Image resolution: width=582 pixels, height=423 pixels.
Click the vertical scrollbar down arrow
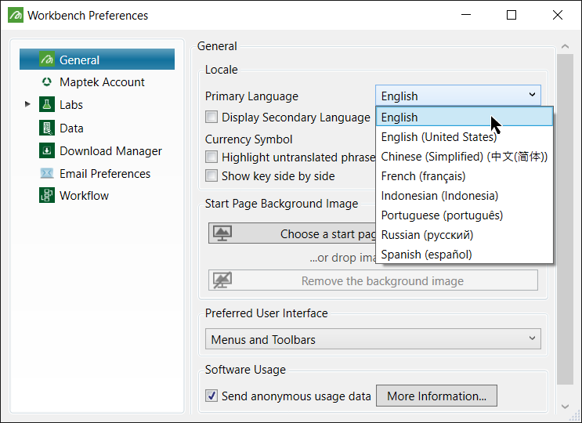pos(566,407)
